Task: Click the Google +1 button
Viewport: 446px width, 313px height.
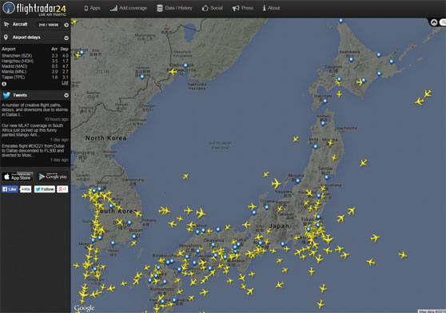Action: coord(62,189)
